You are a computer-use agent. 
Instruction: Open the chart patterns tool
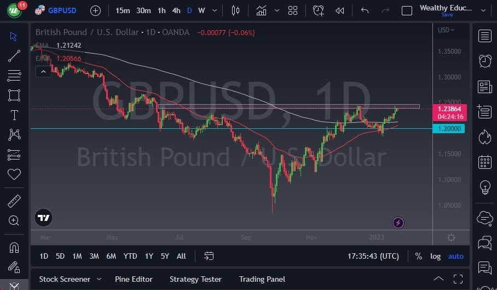point(14,135)
